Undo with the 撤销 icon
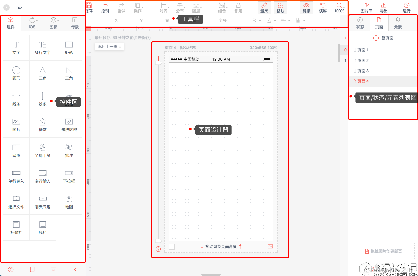This screenshot has width=418, height=276. click(105, 8)
